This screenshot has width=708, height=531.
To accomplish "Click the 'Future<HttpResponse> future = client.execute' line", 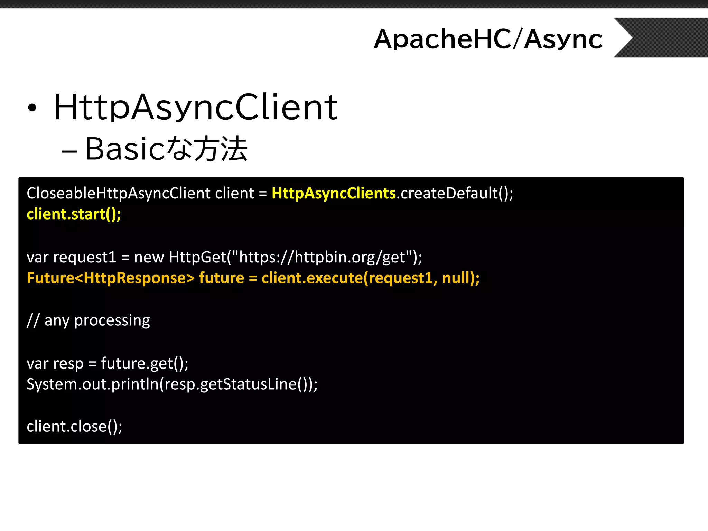I will 253,278.
